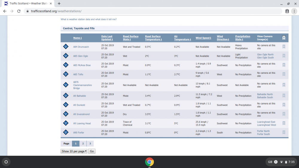Viewport: 299px width, 168px height.
Task: Click the weather station icon for A9 Balhaldie
Action: coord(66,95)
